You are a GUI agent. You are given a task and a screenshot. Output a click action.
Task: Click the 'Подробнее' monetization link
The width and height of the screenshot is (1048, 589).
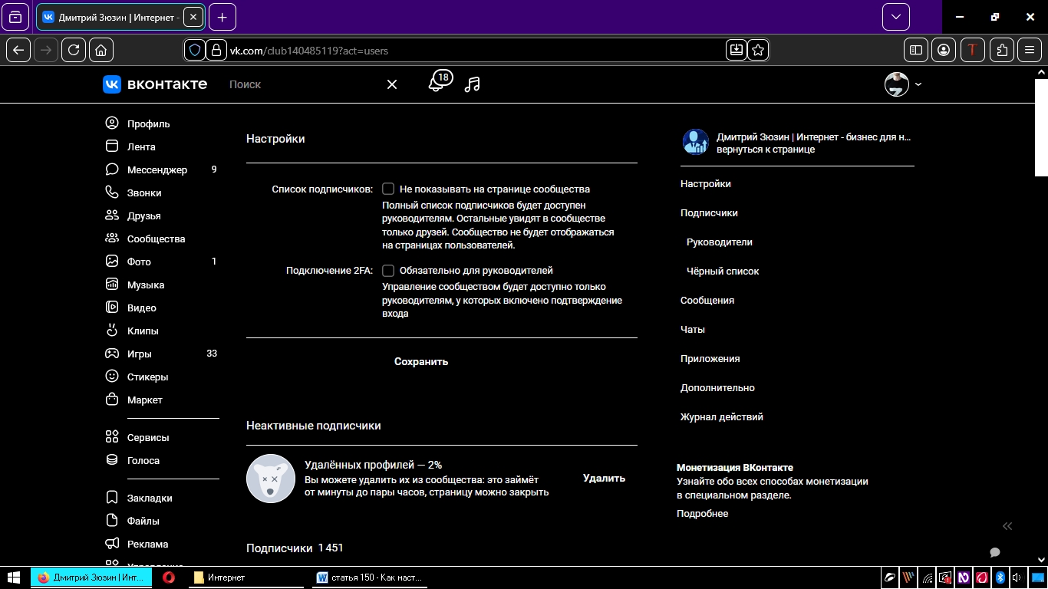[x=702, y=513]
